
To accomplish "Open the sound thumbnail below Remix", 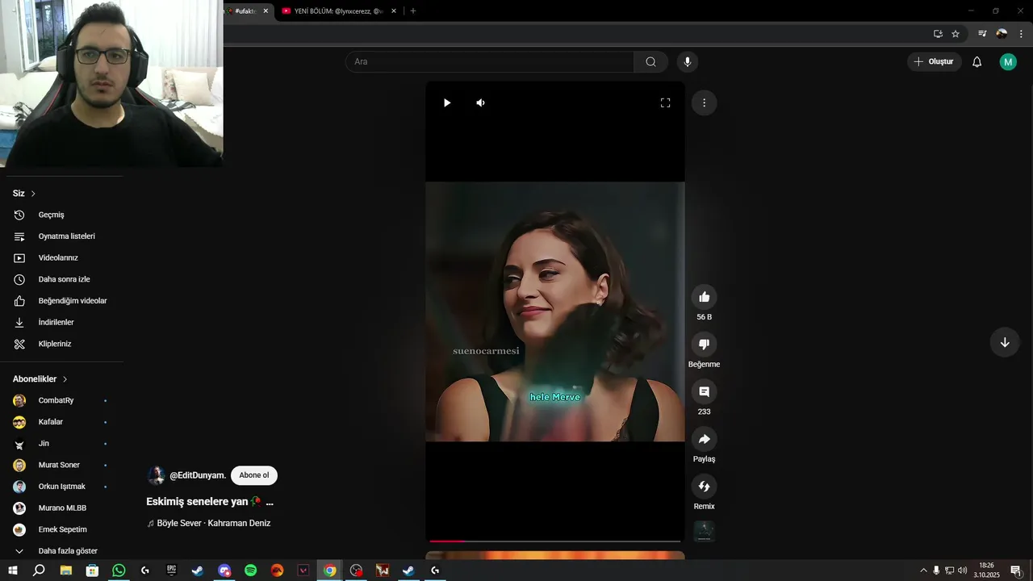I will click(x=704, y=531).
